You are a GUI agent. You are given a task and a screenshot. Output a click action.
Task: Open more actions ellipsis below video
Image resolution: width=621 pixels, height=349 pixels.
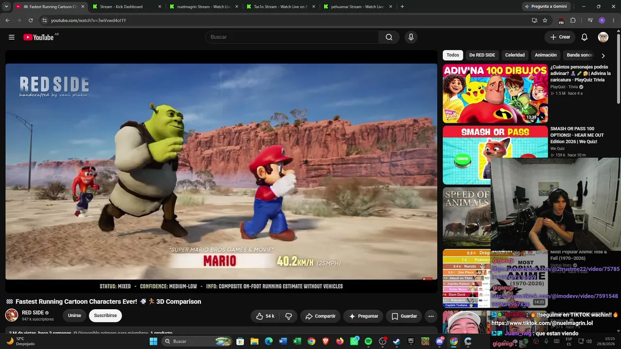click(431, 316)
